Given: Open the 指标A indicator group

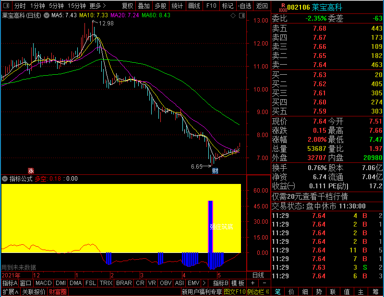Looking at the screenshot, I should (10, 283).
